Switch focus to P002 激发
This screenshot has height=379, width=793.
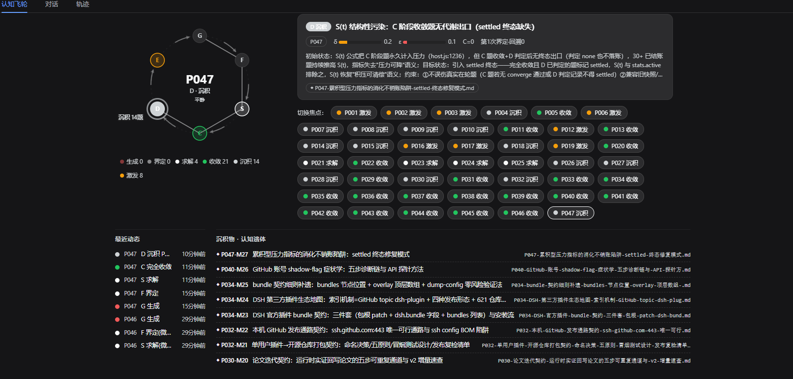[x=404, y=113]
